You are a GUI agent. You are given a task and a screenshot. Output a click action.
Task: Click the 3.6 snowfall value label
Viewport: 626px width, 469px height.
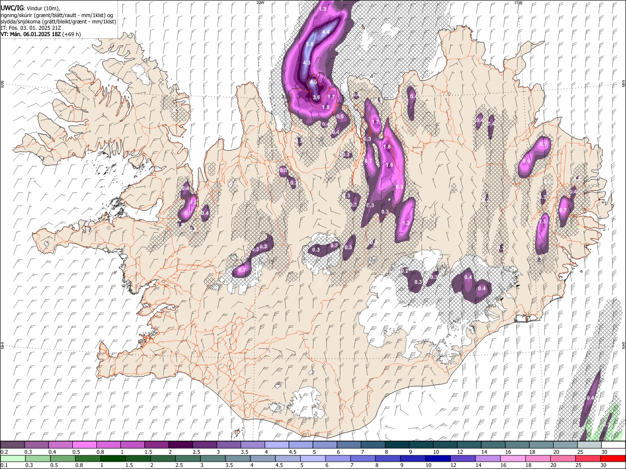tap(316, 98)
